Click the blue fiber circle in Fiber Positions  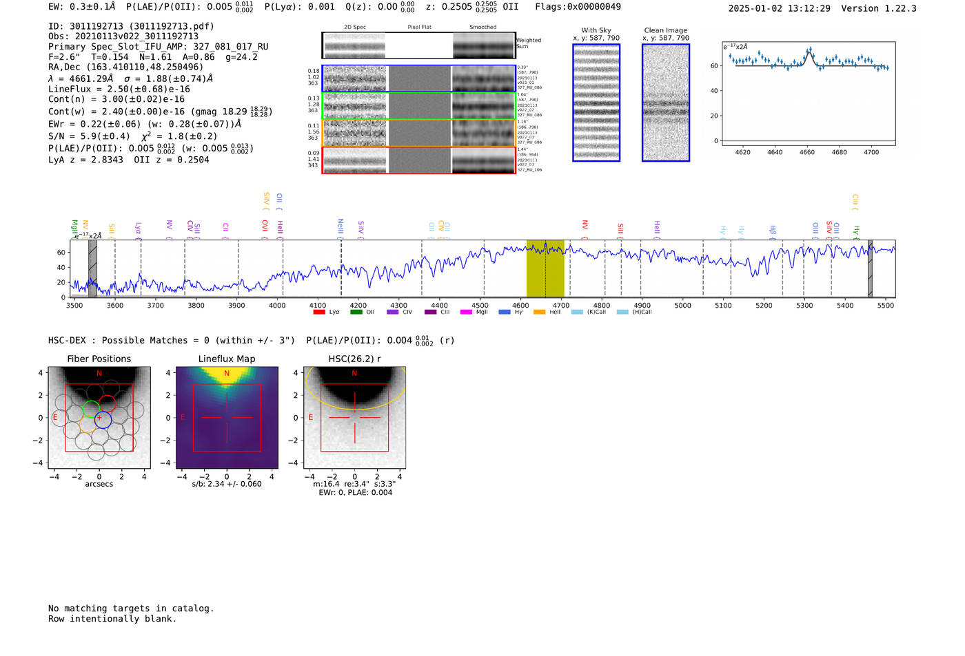[103, 419]
